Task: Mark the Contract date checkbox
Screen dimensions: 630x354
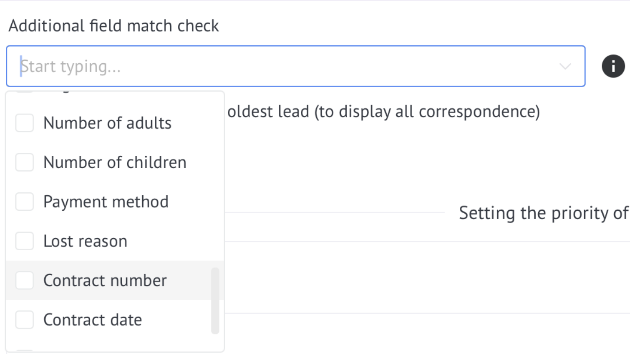Action: (x=25, y=319)
